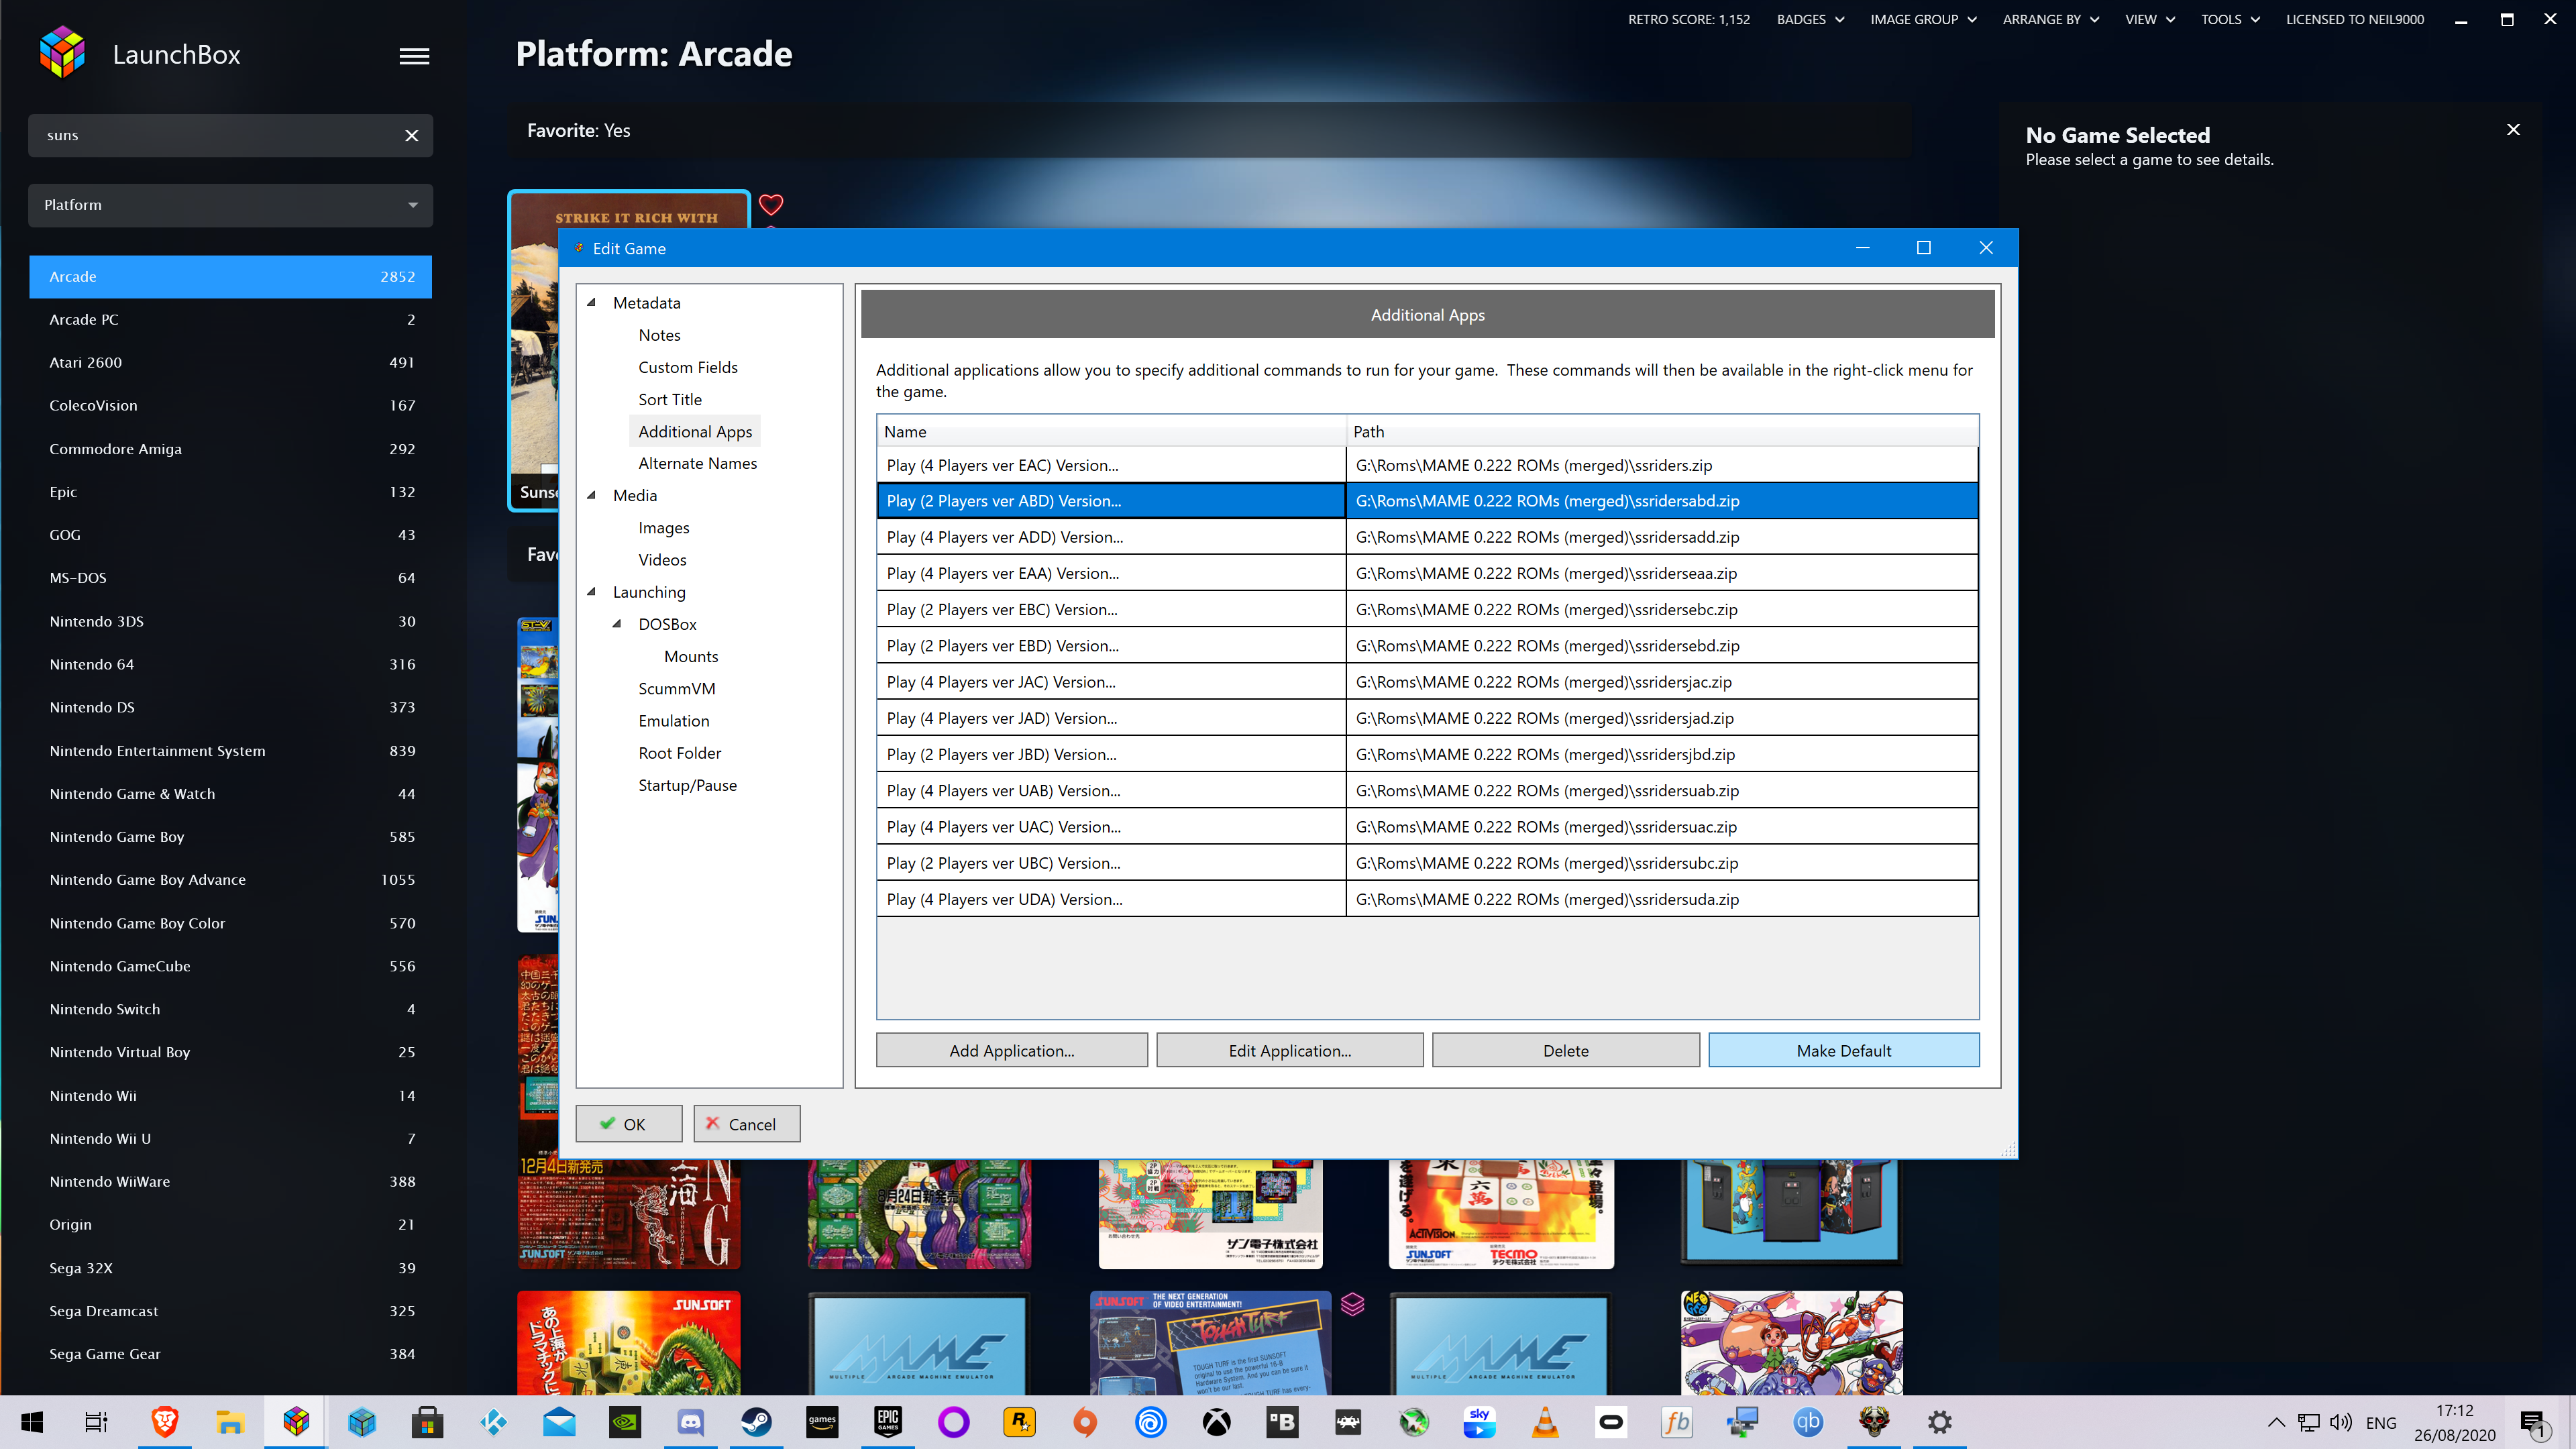Viewport: 2576px width, 1449px height.
Task: Open the Startup/Pause page
Action: click(x=687, y=785)
